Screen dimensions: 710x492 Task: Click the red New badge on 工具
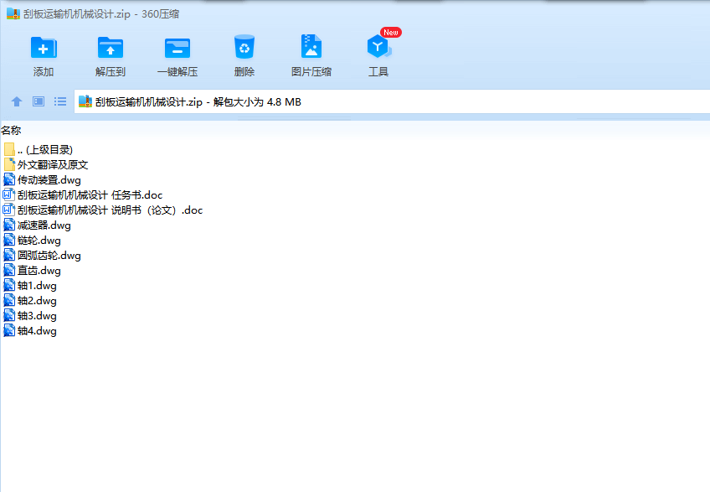click(x=391, y=32)
